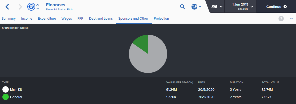
Task: Expand the chevron next to help icon
Action: point(291,19)
